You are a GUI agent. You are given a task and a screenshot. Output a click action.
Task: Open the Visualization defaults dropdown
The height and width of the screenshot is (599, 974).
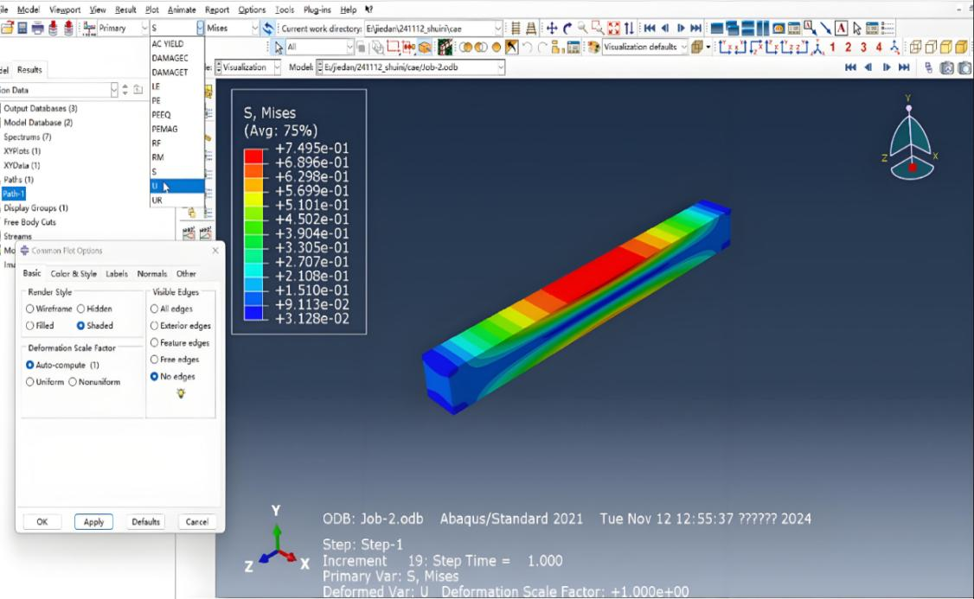(x=683, y=48)
